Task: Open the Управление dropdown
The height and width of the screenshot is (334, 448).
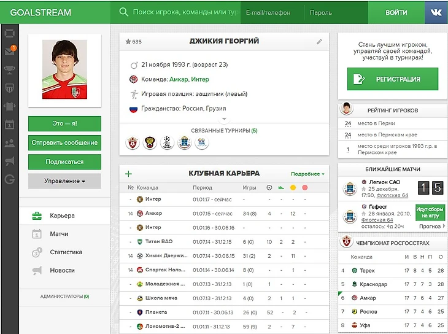Action: point(64,181)
